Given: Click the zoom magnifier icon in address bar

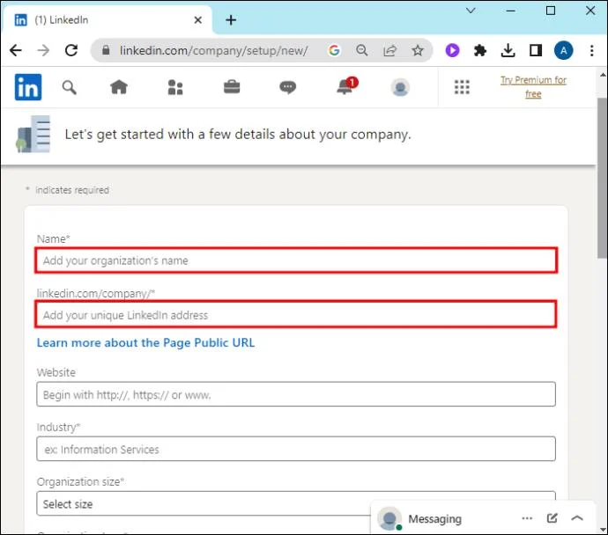Looking at the screenshot, I should pyautogui.click(x=362, y=50).
